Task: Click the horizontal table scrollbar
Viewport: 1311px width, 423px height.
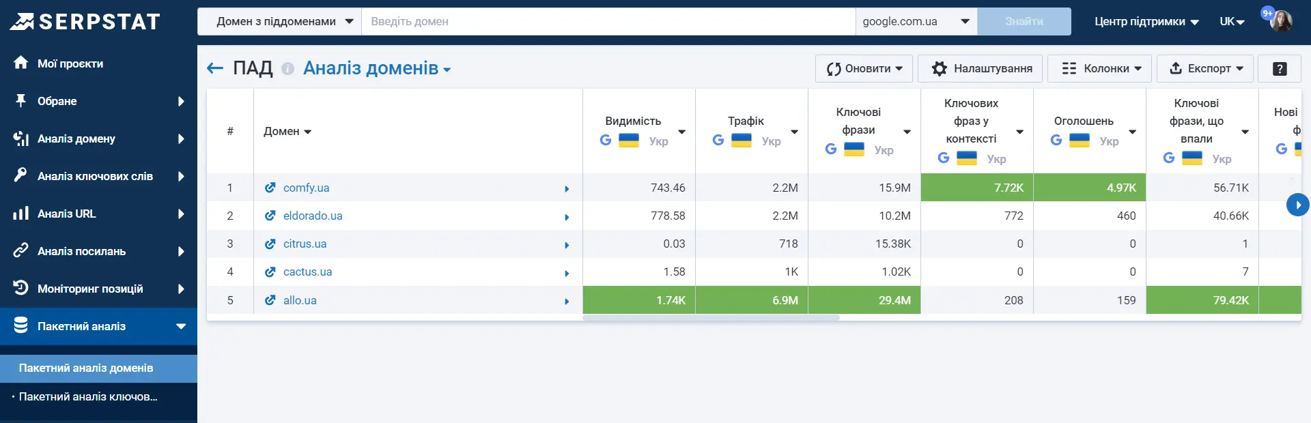Action: pyautogui.click(x=711, y=318)
